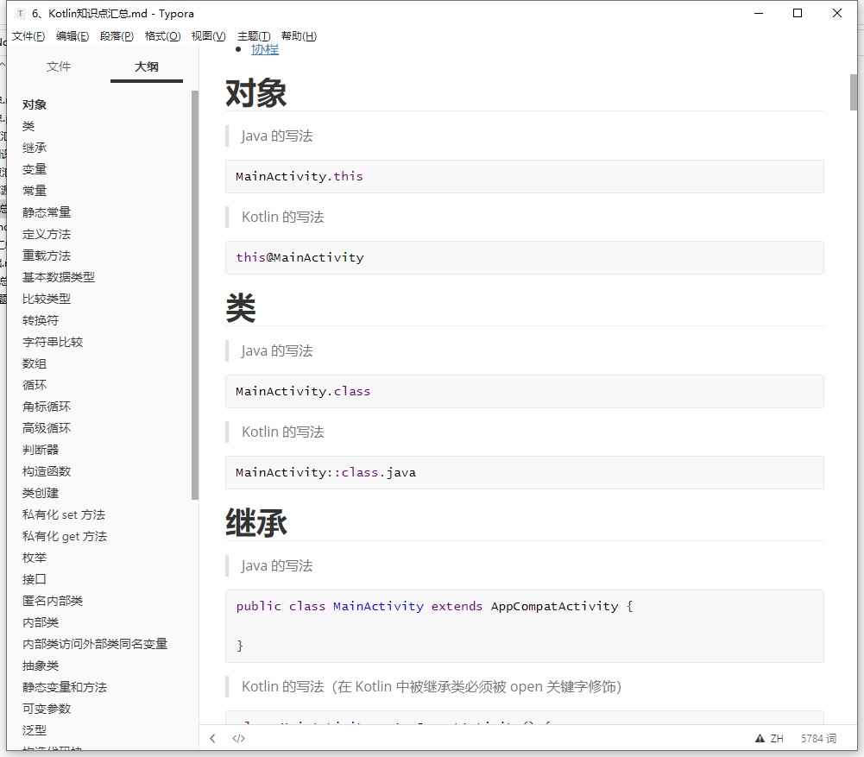
Task: Open the 视图(V) menu
Action: [208, 35]
